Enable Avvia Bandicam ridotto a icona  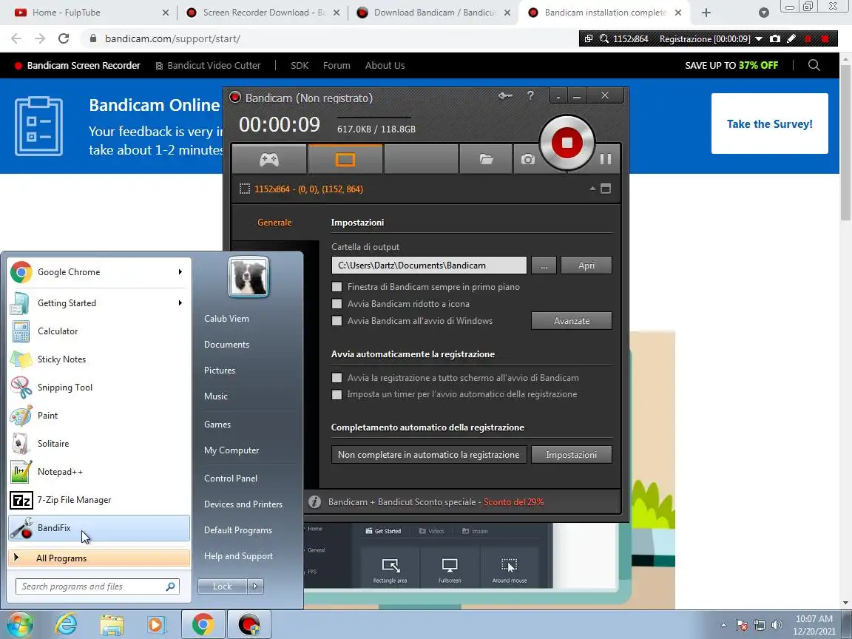pos(337,304)
